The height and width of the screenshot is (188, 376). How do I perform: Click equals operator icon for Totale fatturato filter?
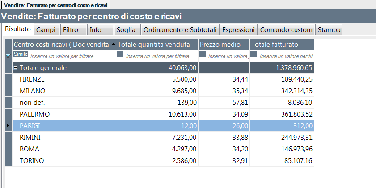point(253,54)
